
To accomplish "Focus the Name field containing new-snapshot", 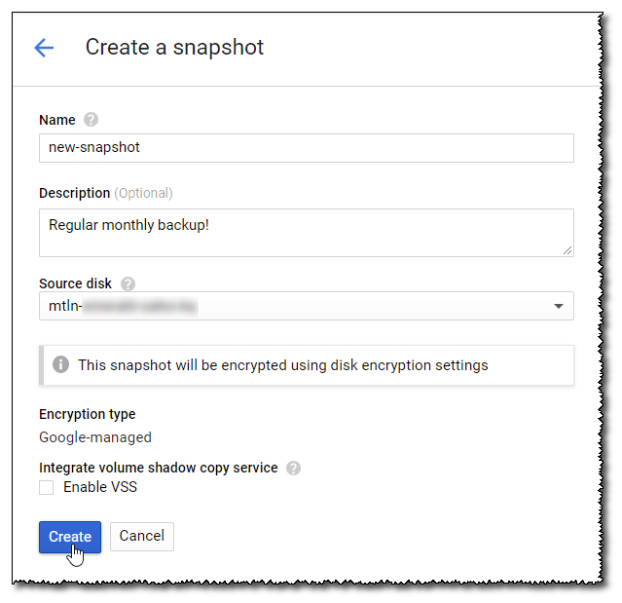I will pos(307,148).
